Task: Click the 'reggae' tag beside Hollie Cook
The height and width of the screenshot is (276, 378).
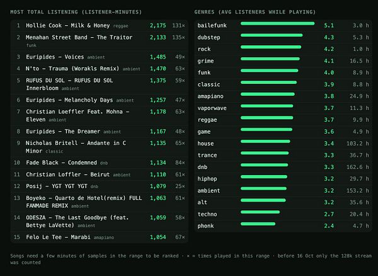Action: coord(121,26)
